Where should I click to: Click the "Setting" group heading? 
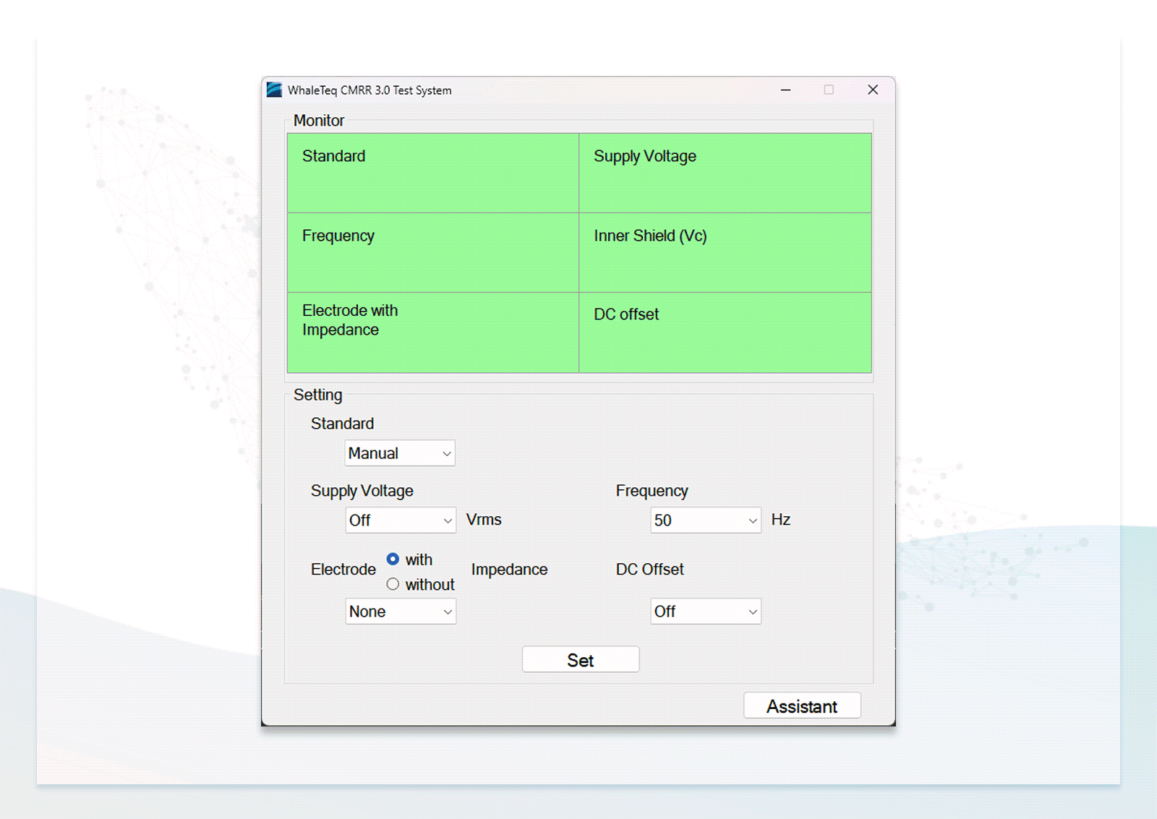tap(317, 395)
